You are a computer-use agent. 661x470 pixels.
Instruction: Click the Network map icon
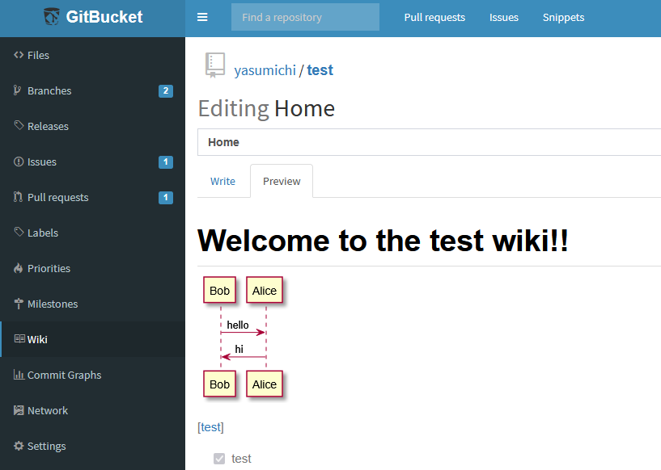coord(19,410)
